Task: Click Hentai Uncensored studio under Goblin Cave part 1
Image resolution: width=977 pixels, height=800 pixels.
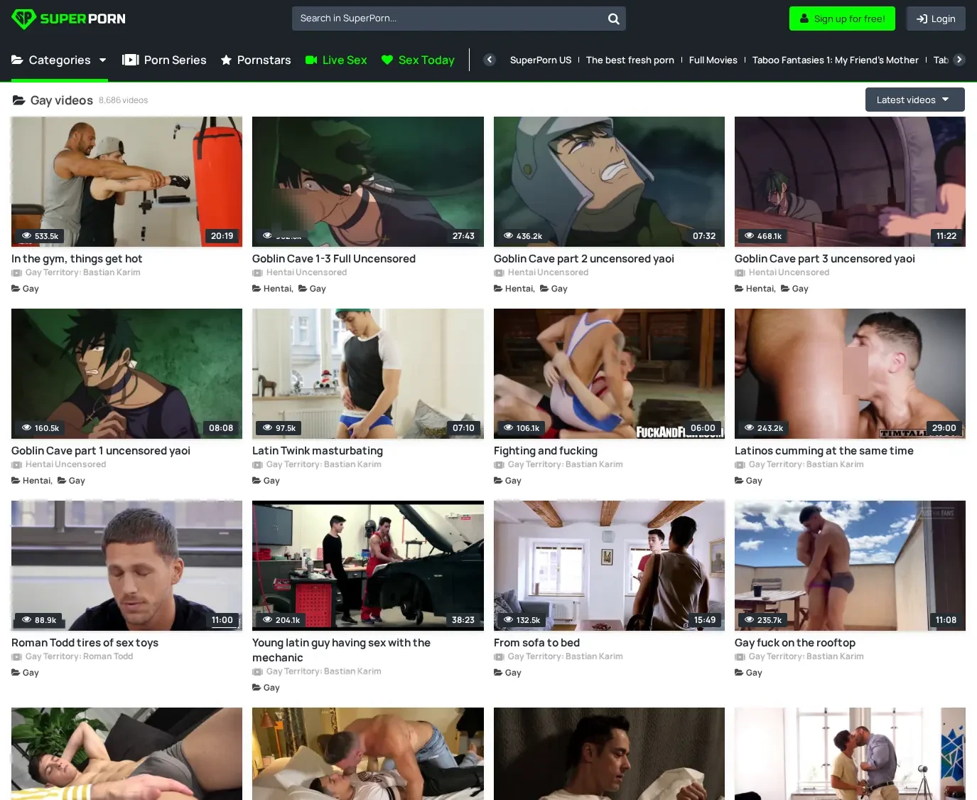Action: [65, 465]
